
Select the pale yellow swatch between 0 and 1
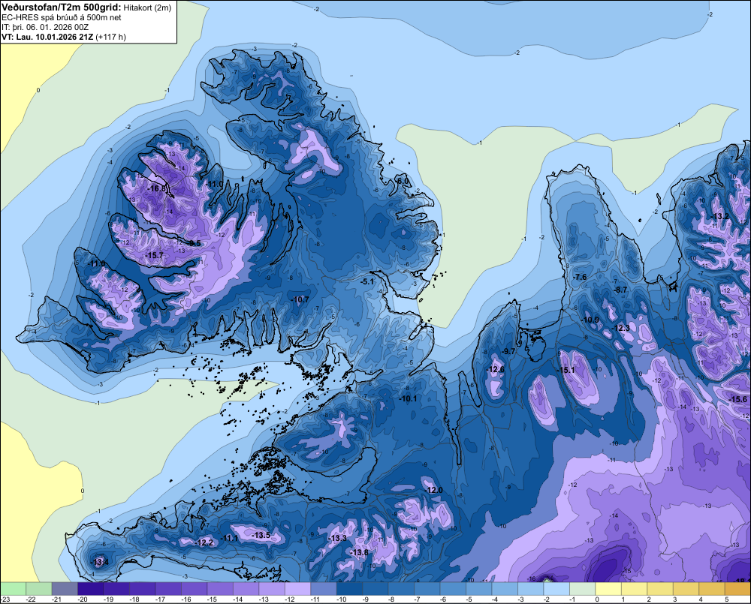pos(608,589)
